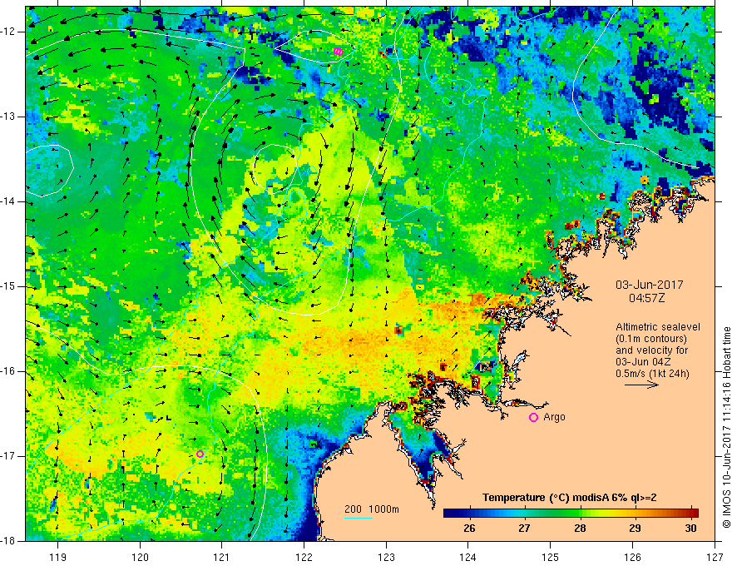Viewport: 732px width, 566px height.
Task: Click the longitude 121 axis label
Action: (222, 557)
